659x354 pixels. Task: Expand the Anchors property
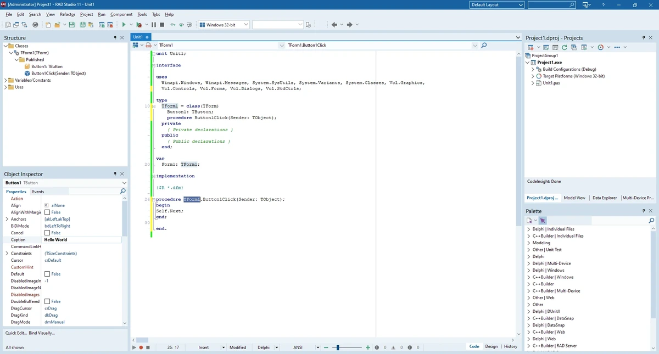point(7,219)
